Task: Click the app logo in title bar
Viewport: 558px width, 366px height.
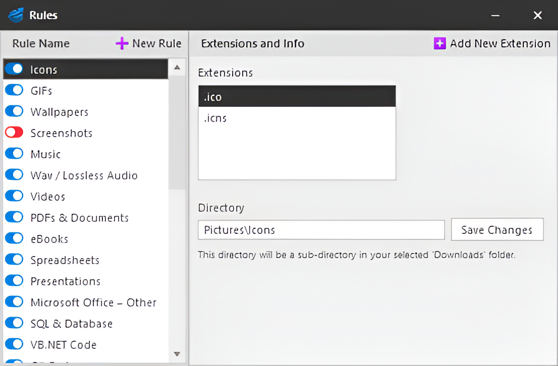Action: pyautogui.click(x=16, y=15)
